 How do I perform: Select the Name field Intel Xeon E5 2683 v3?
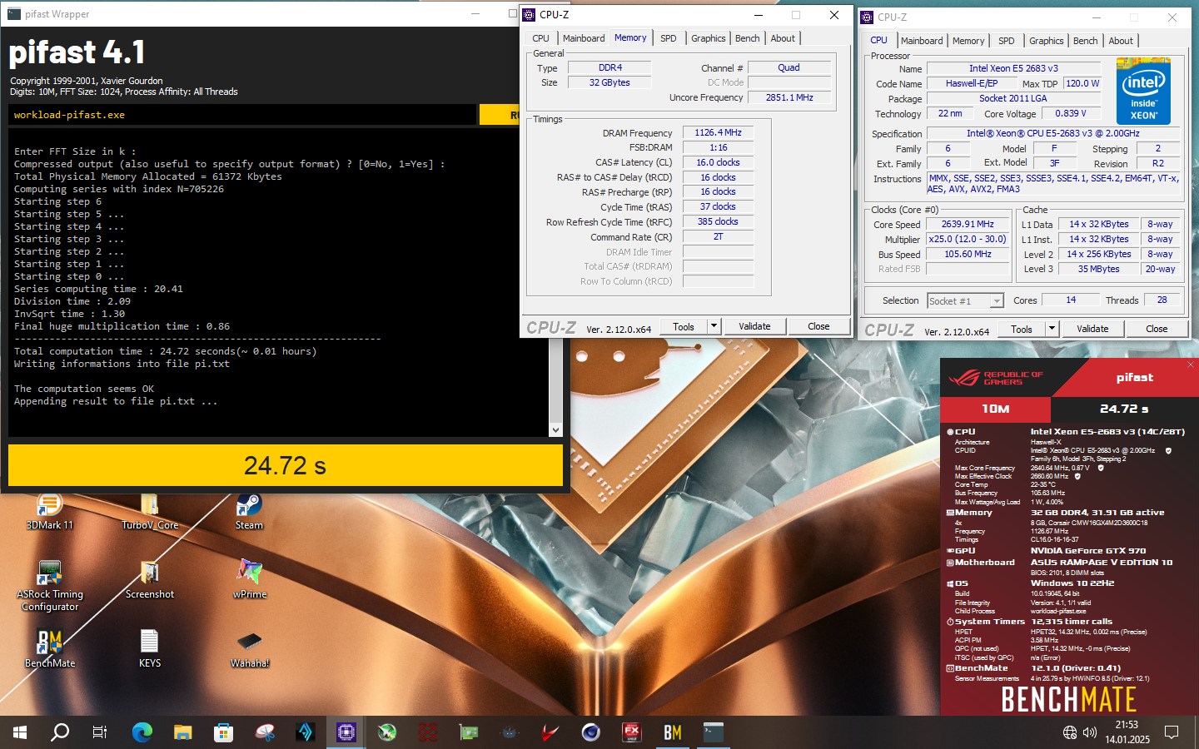pos(1013,68)
